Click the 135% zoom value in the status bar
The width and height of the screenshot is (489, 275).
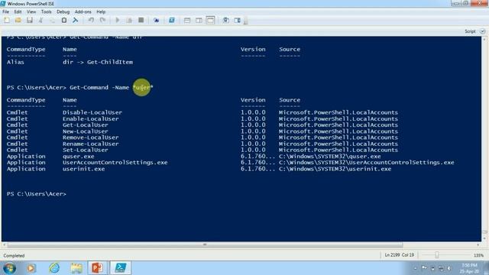point(478,255)
